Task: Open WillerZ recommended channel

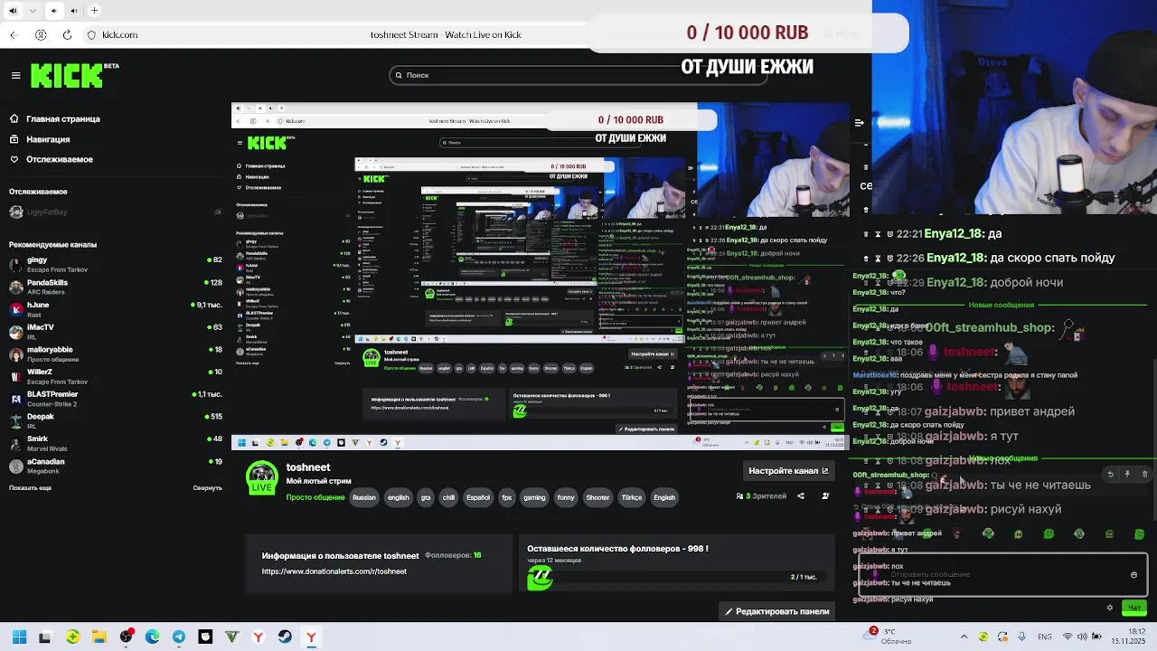Action: (116, 376)
